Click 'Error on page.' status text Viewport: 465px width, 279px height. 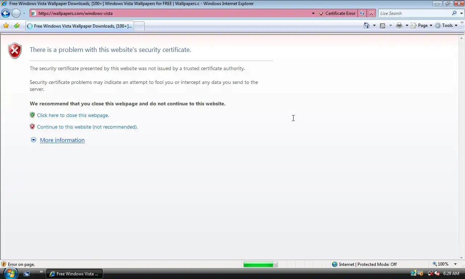pos(21,264)
